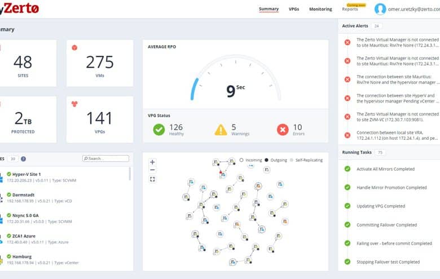The image size is (440, 279).
Task: Click ZCA1 Azure green status icon
Action: pyautogui.click(x=9, y=236)
